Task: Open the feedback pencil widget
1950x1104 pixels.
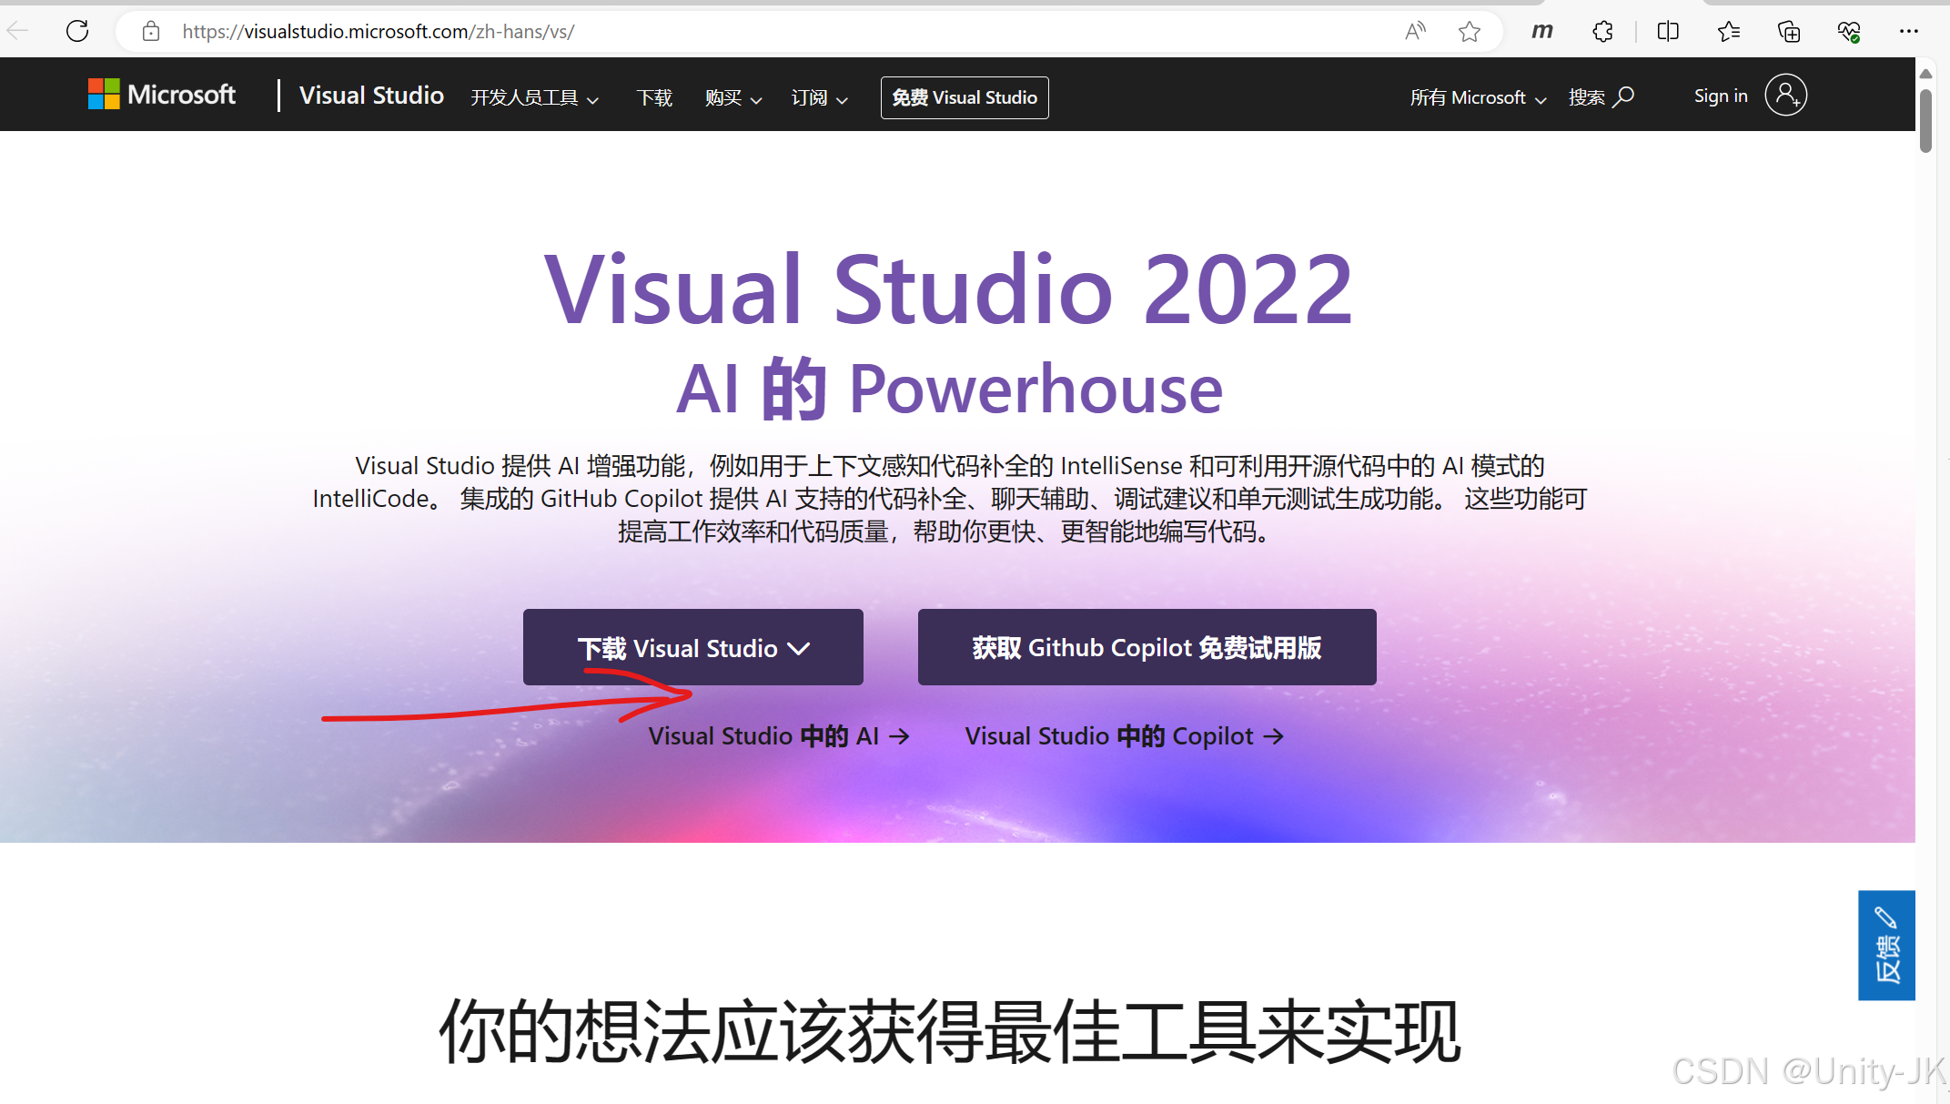Action: [x=1886, y=945]
